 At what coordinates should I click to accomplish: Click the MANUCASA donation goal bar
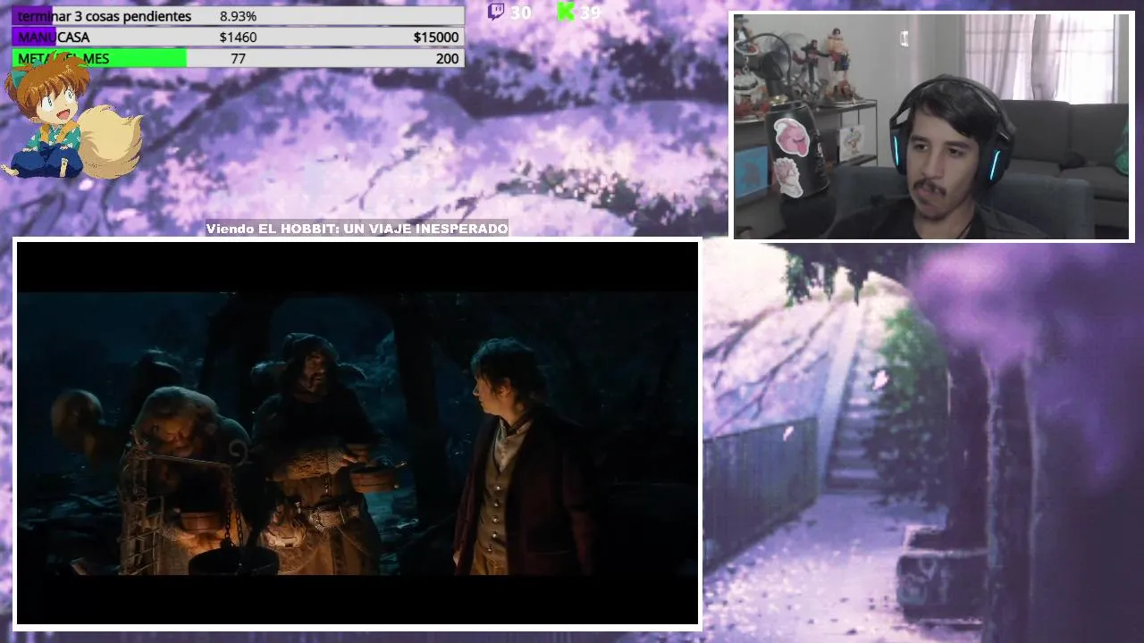238,37
